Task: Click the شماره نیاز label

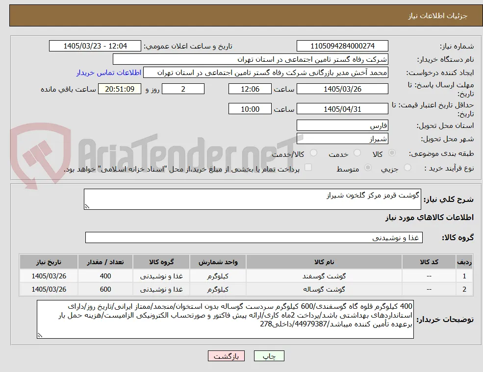Action: 457,46
